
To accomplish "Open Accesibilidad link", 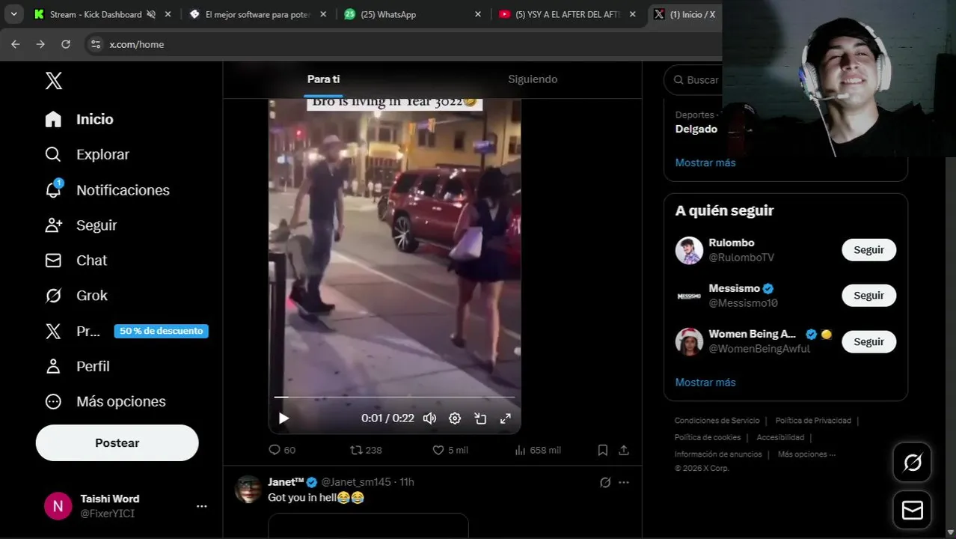I will tap(780, 437).
